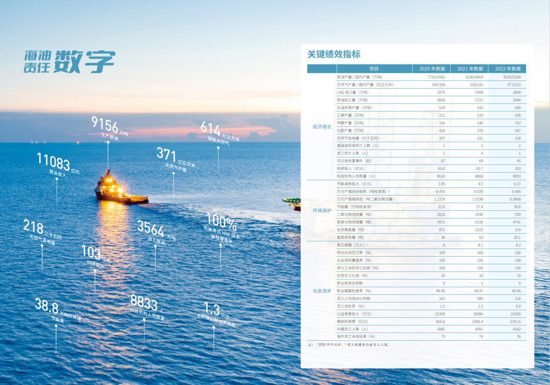550x385 pixels.
Task: Click the tax value '2191.6'
Action: click(x=515, y=321)
